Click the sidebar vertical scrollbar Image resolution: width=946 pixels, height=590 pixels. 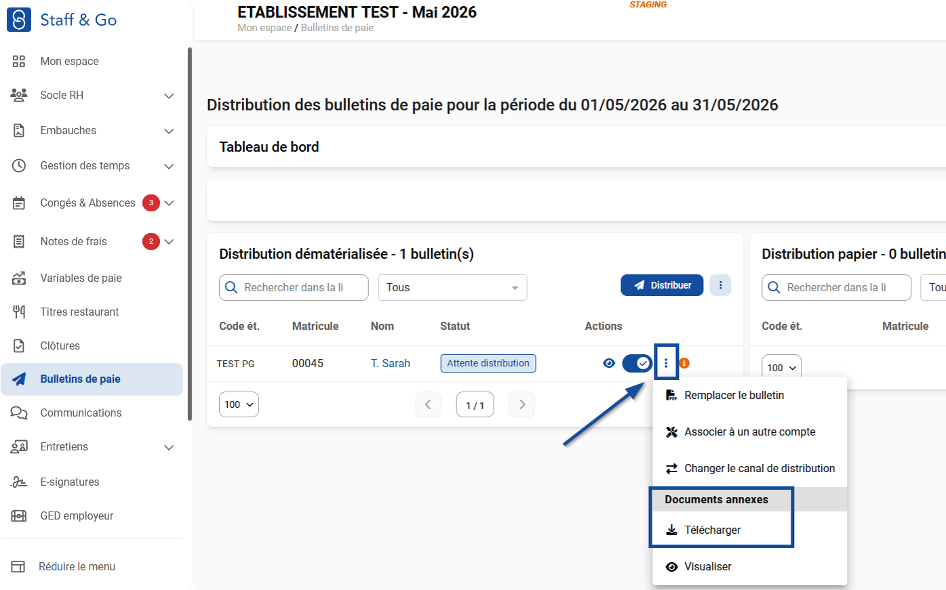point(190,234)
